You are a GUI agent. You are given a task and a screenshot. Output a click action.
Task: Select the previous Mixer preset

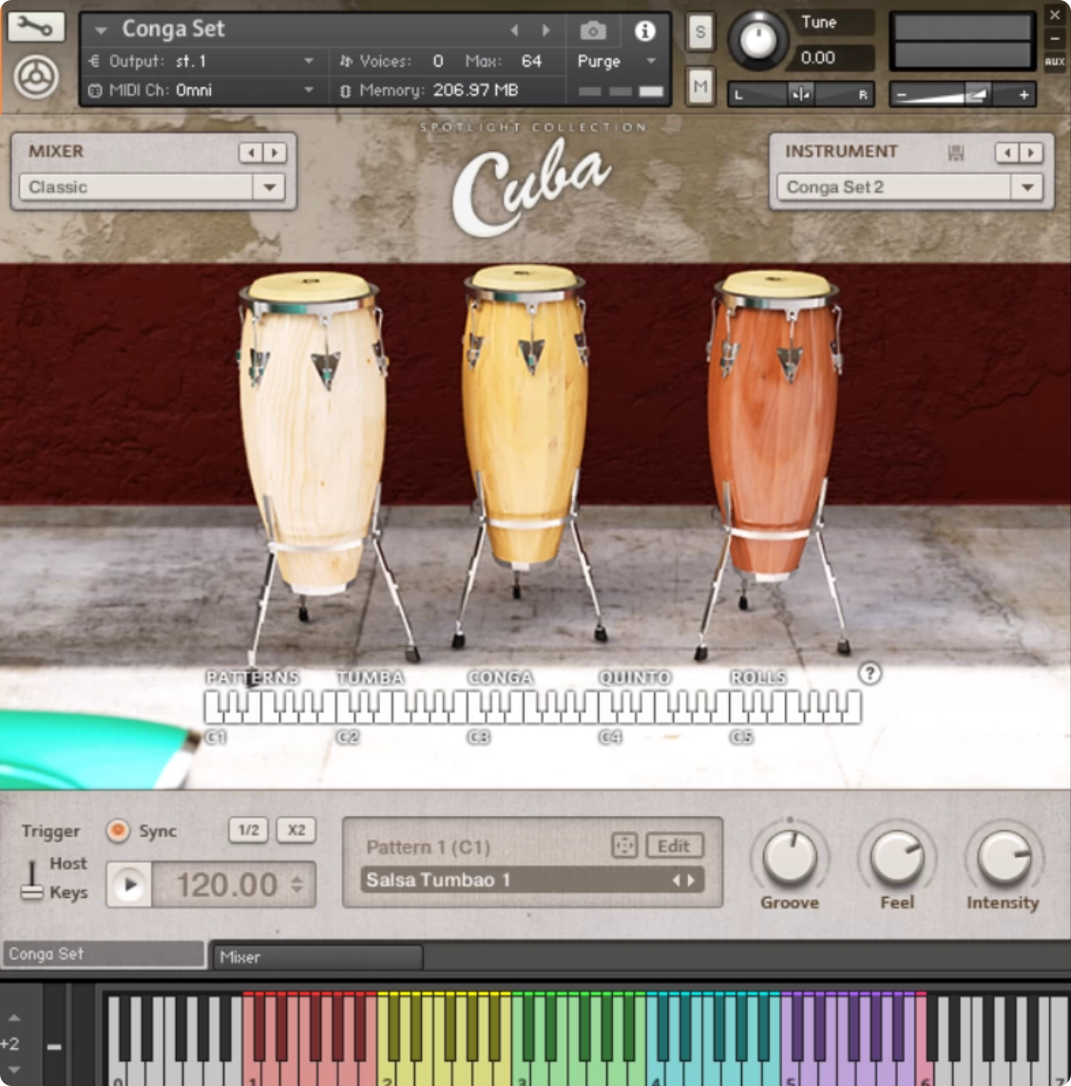[251, 152]
